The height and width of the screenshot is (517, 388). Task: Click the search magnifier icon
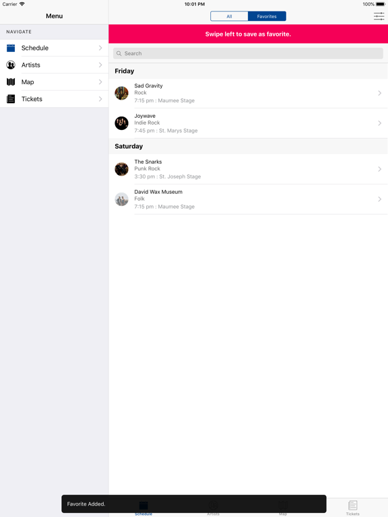pyautogui.click(x=119, y=53)
